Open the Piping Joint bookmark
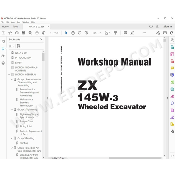Viewport: 175px width, 175px height. [26, 126]
